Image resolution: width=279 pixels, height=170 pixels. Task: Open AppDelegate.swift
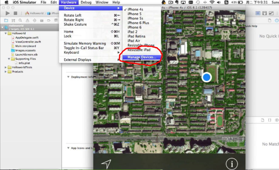[x=27, y=37]
